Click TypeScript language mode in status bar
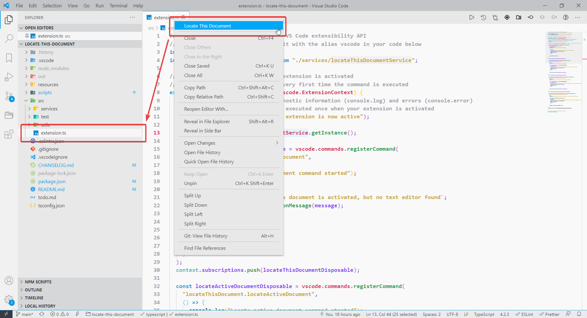The image size is (587, 318). (484, 314)
